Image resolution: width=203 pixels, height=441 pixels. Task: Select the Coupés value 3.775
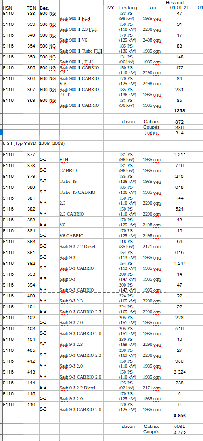tap(180, 432)
